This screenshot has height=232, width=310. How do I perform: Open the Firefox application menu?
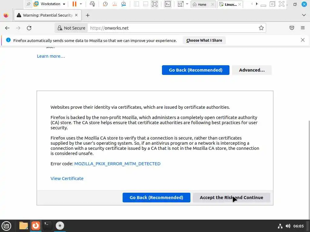pyautogui.click(x=303, y=28)
